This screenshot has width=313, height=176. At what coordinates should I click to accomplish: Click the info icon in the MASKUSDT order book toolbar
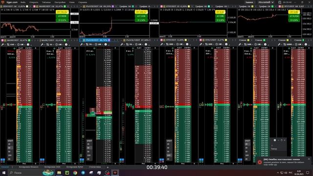pyautogui.click(x=28, y=44)
